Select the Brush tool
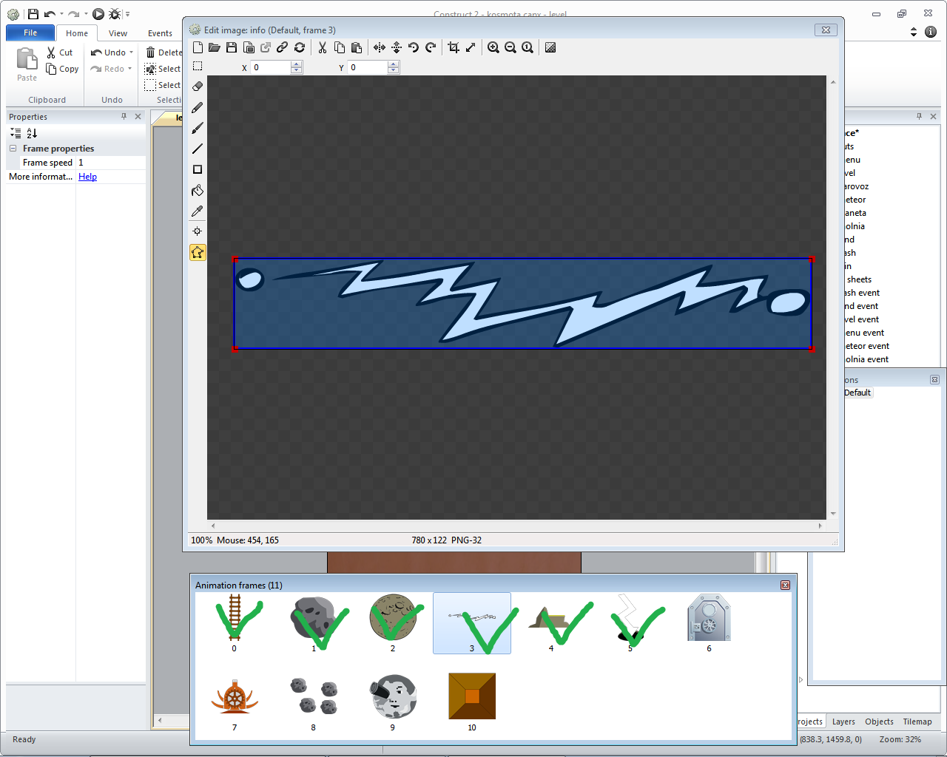The image size is (947, 757). point(198,128)
